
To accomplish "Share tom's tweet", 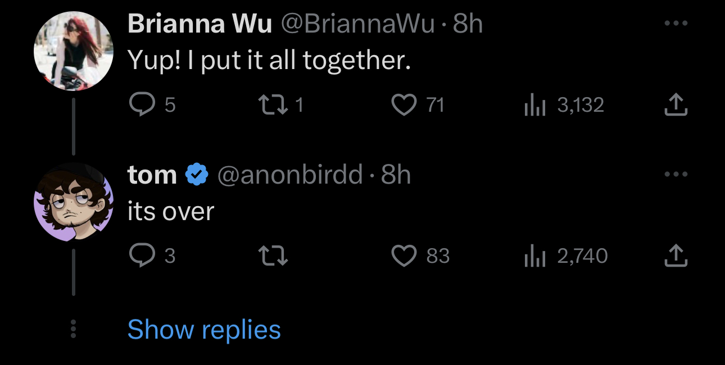I will pos(676,256).
